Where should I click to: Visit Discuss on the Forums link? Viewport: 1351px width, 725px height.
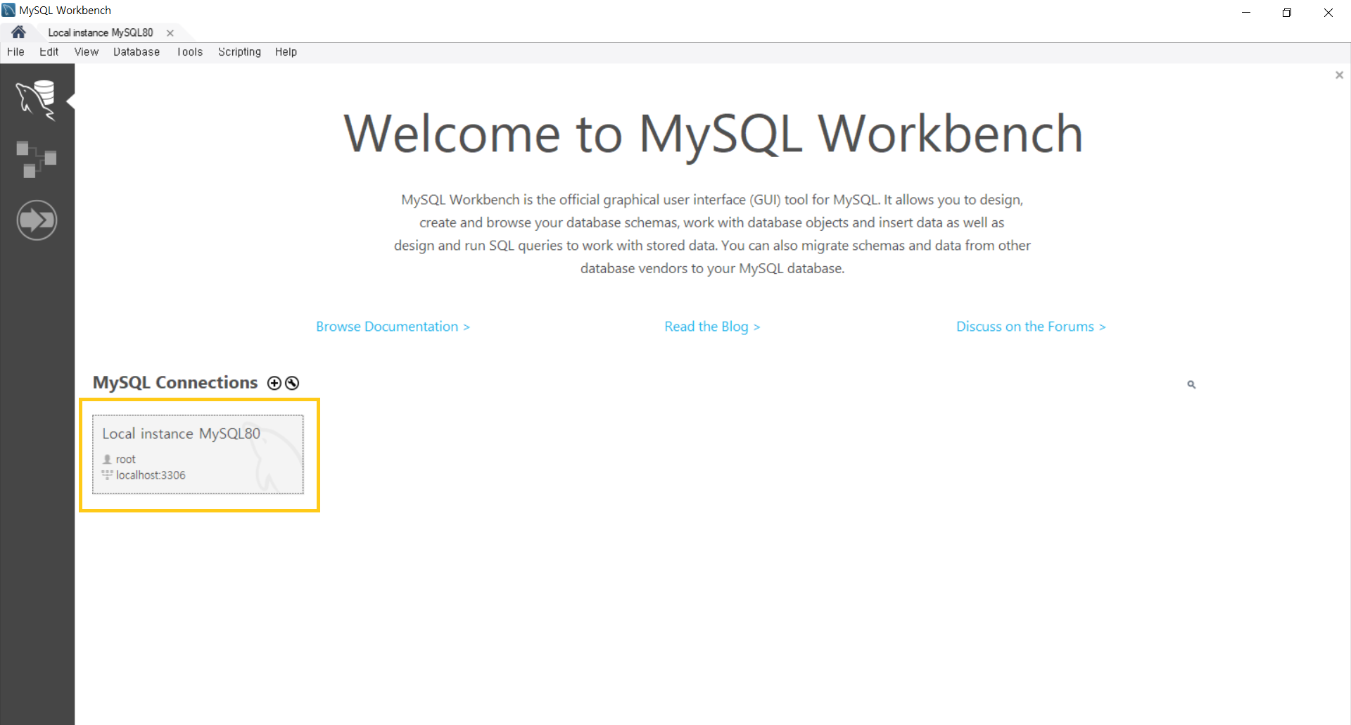[1031, 327]
